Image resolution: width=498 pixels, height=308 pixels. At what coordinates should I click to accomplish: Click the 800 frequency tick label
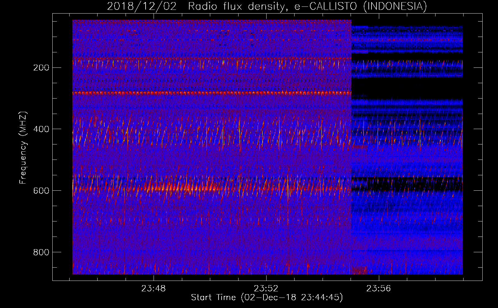pos(41,252)
